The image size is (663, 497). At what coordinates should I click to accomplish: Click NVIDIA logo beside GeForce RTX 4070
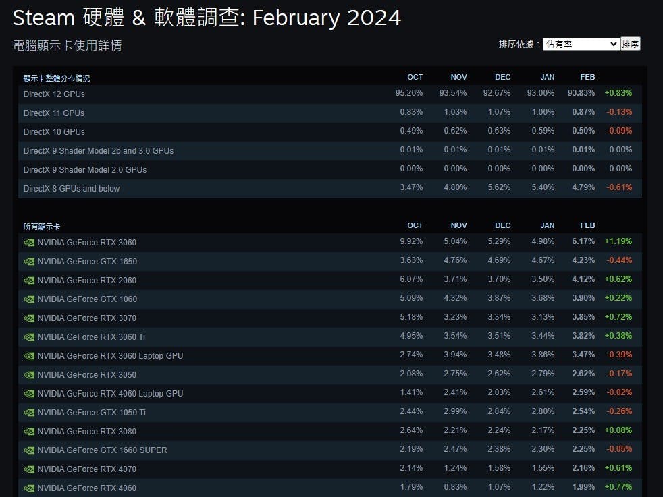29,469
